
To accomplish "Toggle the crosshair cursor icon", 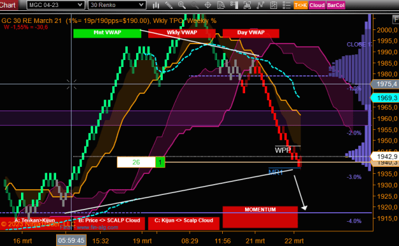I will [x=208, y=5].
